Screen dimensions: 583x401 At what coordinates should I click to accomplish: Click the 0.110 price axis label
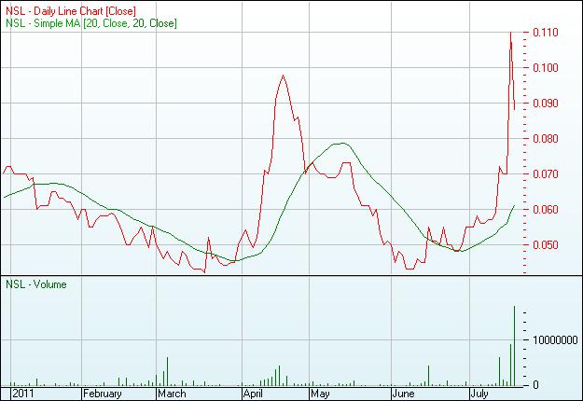tap(548, 33)
